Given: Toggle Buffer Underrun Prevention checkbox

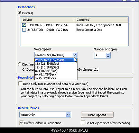Looking at the screenshot, I should point(21,123).
